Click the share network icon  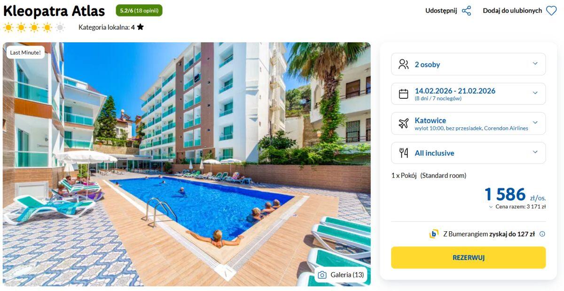(x=466, y=11)
